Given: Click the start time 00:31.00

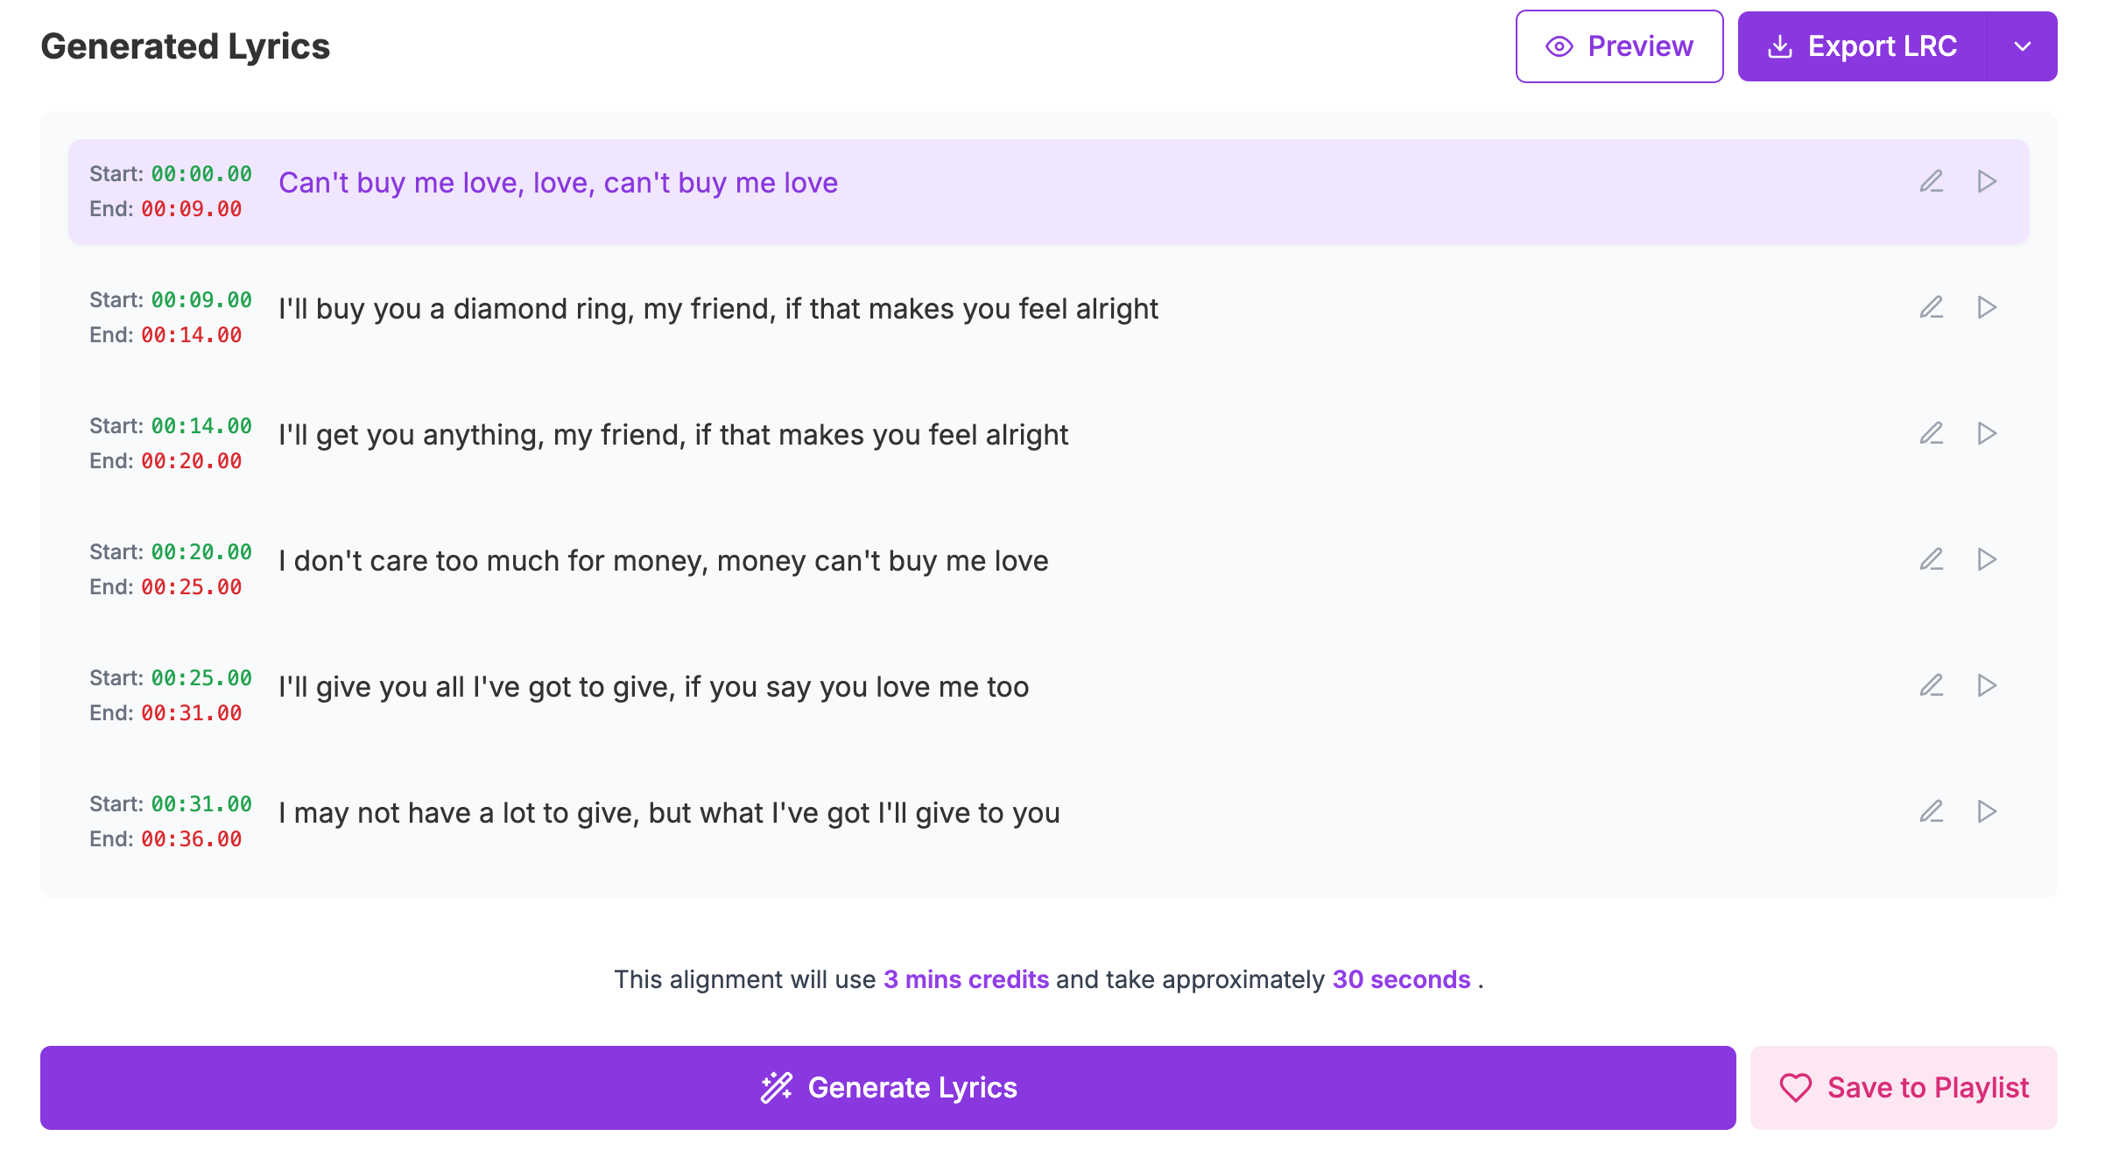Looking at the screenshot, I should 201,804.
